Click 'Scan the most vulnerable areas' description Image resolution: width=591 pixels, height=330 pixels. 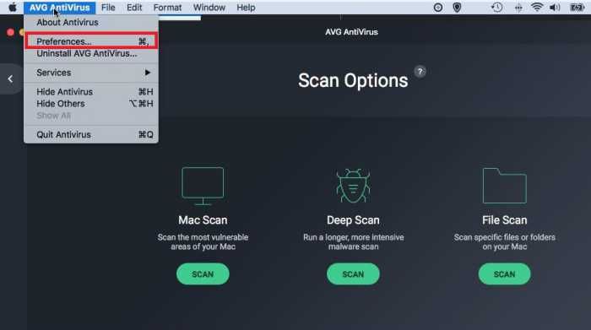click(x=203, y=242)
